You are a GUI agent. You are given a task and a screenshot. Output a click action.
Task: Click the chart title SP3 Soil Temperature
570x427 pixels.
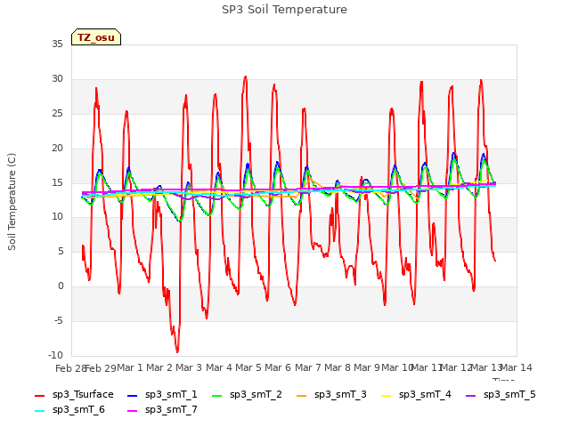(285, 10)
